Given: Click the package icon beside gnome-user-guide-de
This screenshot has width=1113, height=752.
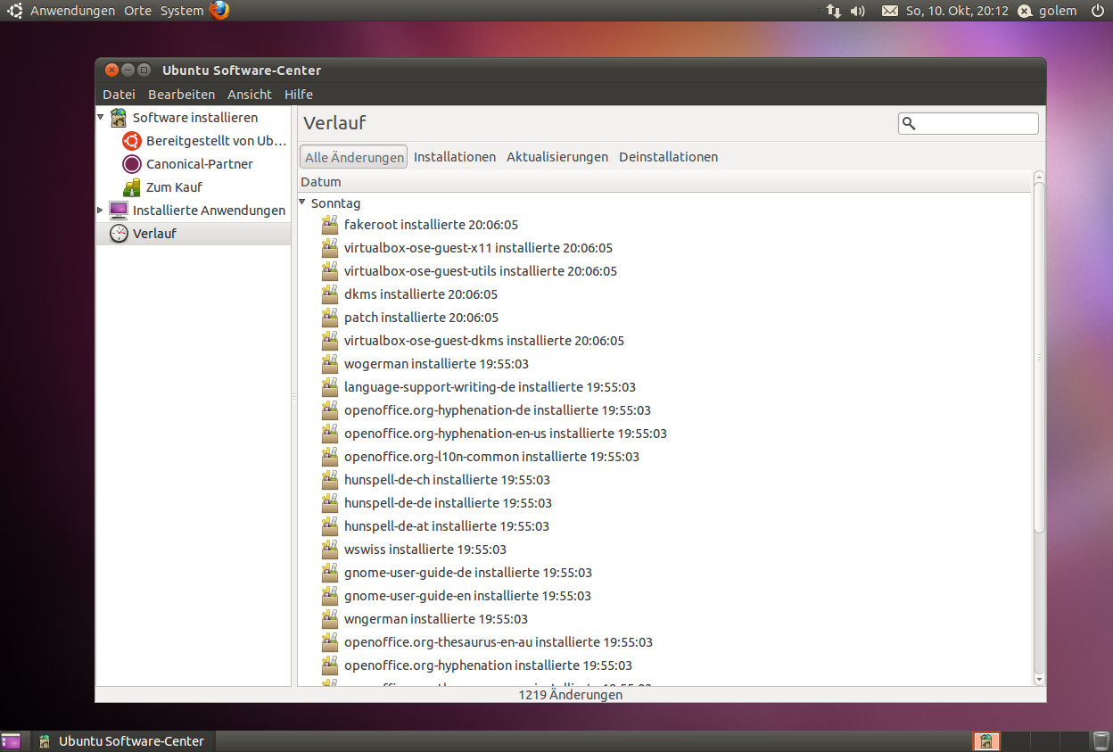Looking at the screenshot, I should point(330,572).
